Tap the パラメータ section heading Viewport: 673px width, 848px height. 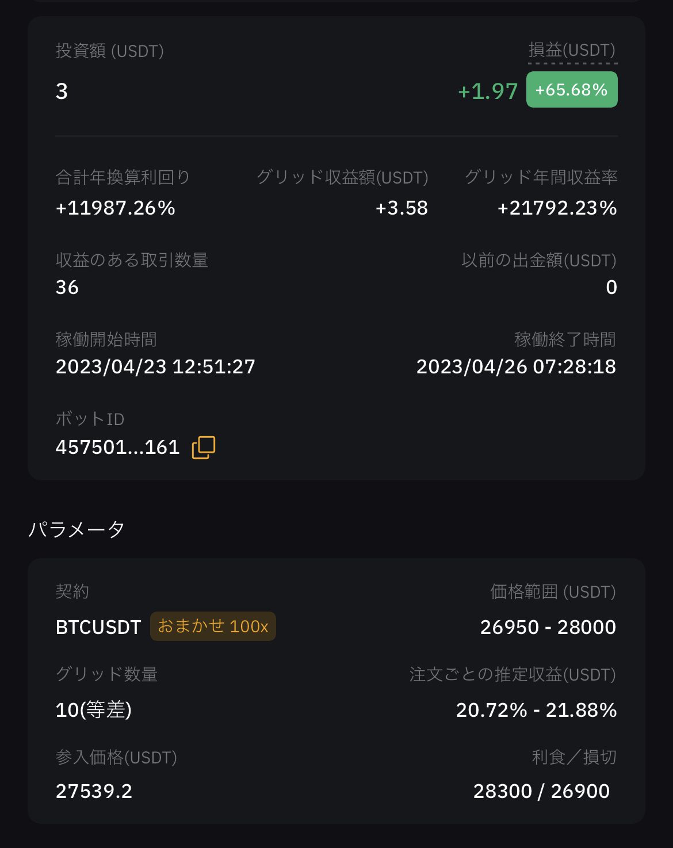click(x=77, y=529)
